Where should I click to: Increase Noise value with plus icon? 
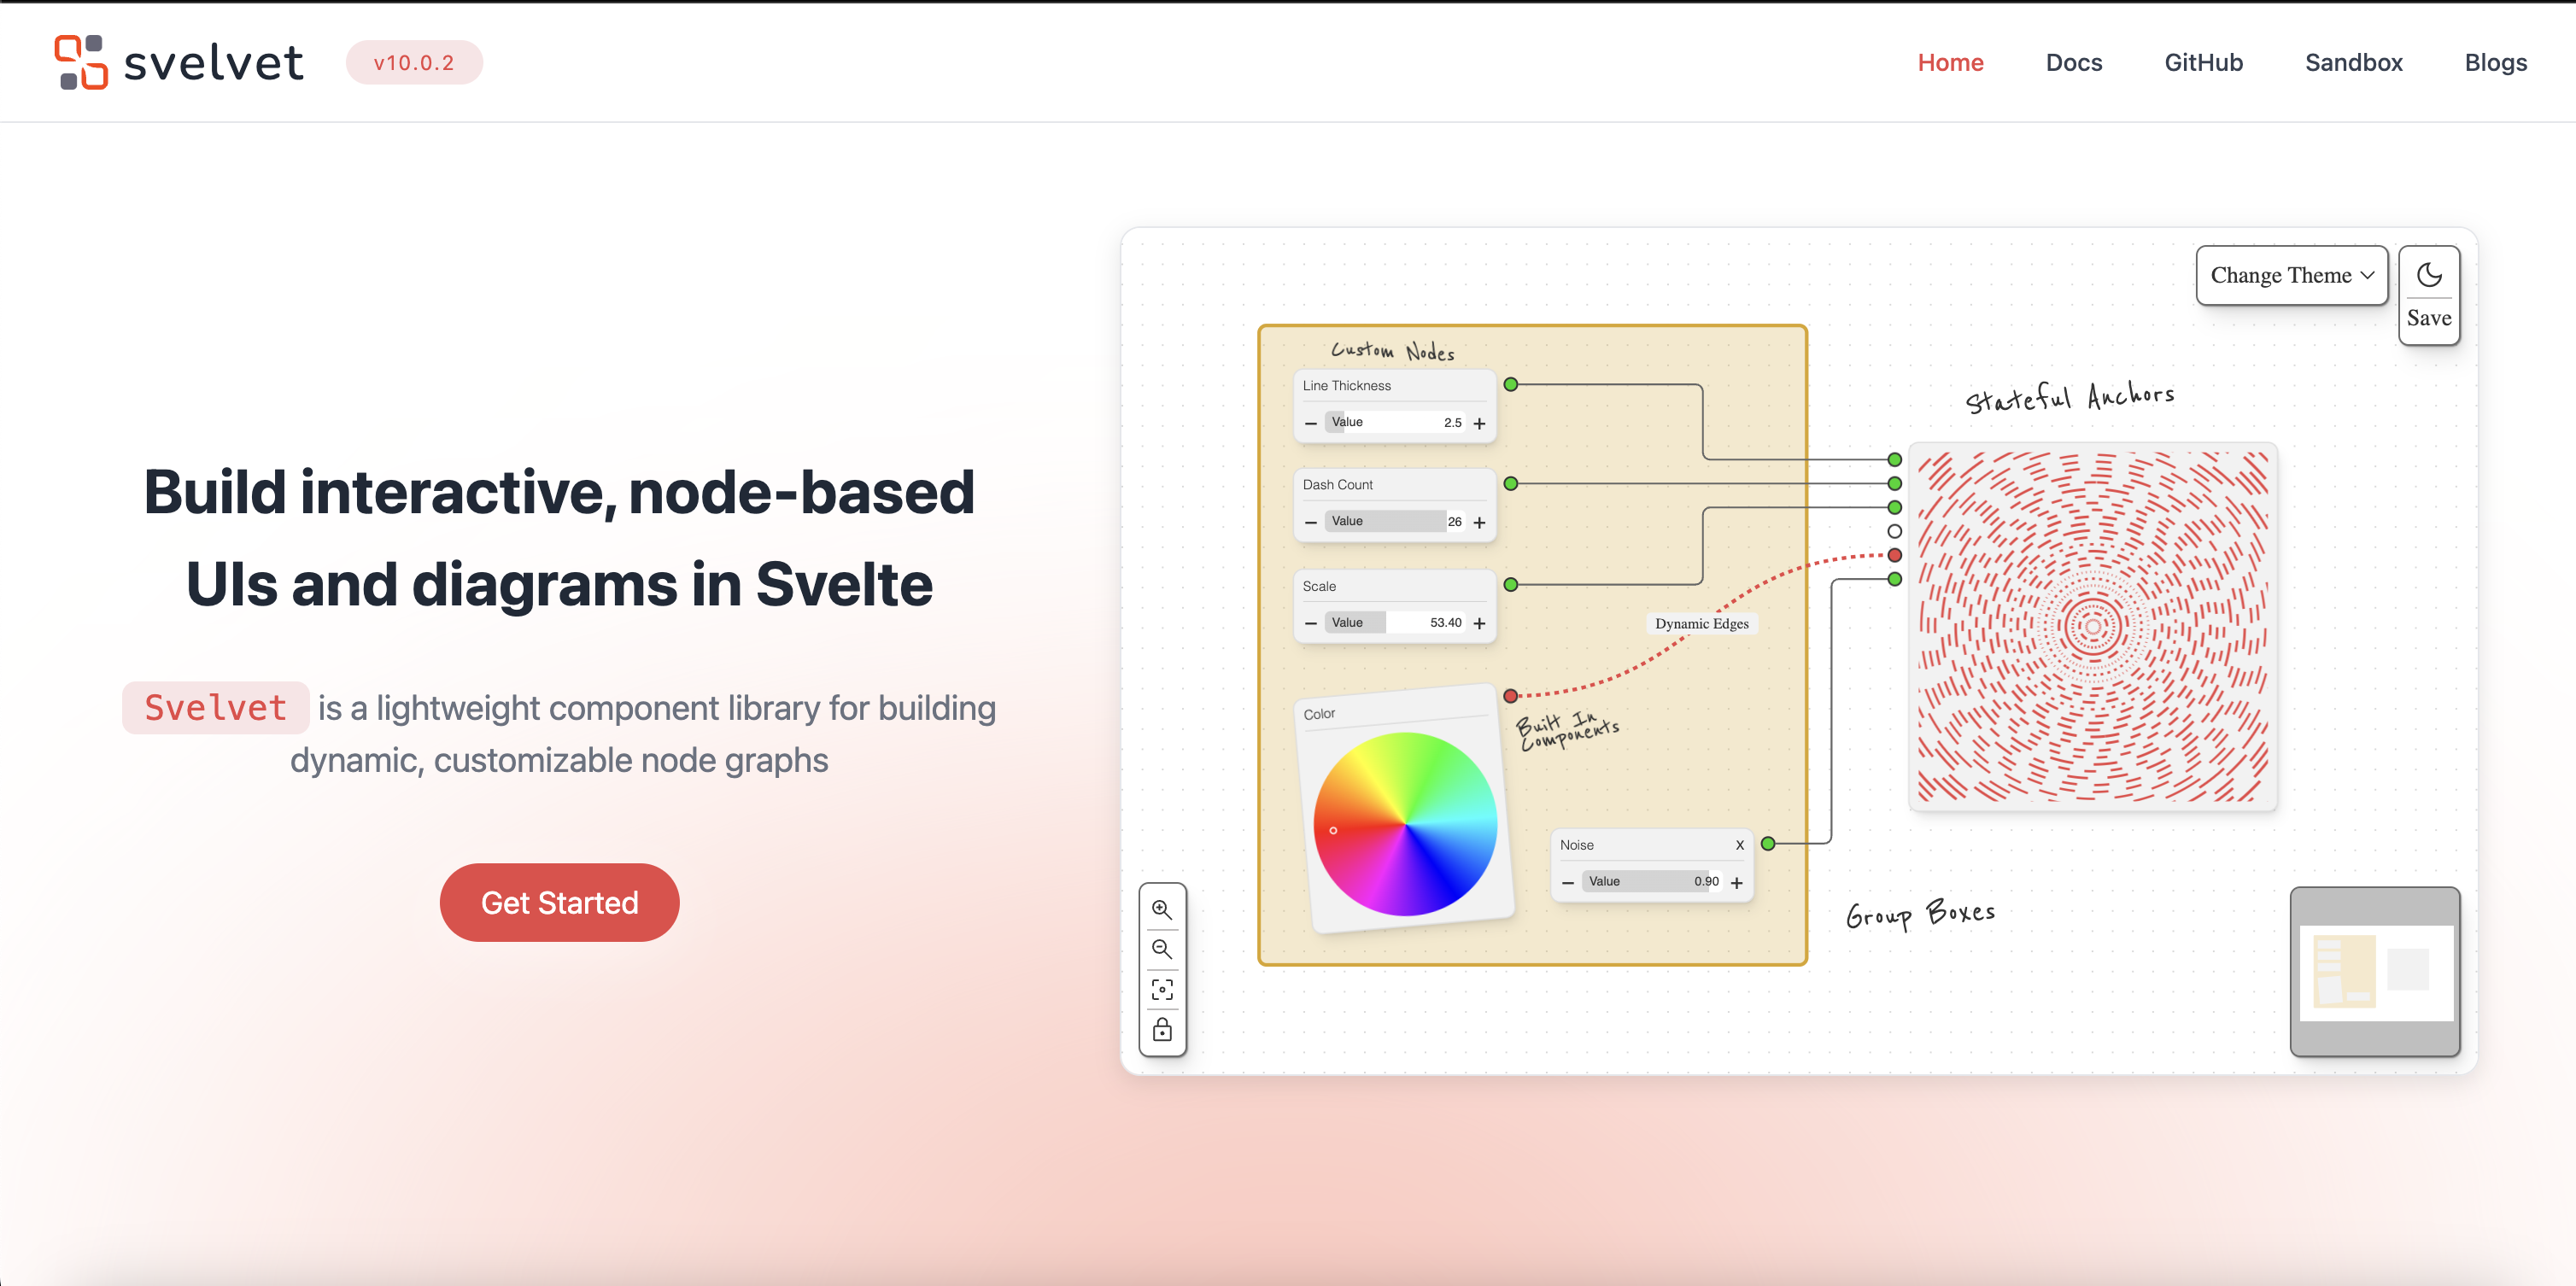(1737, 882)
